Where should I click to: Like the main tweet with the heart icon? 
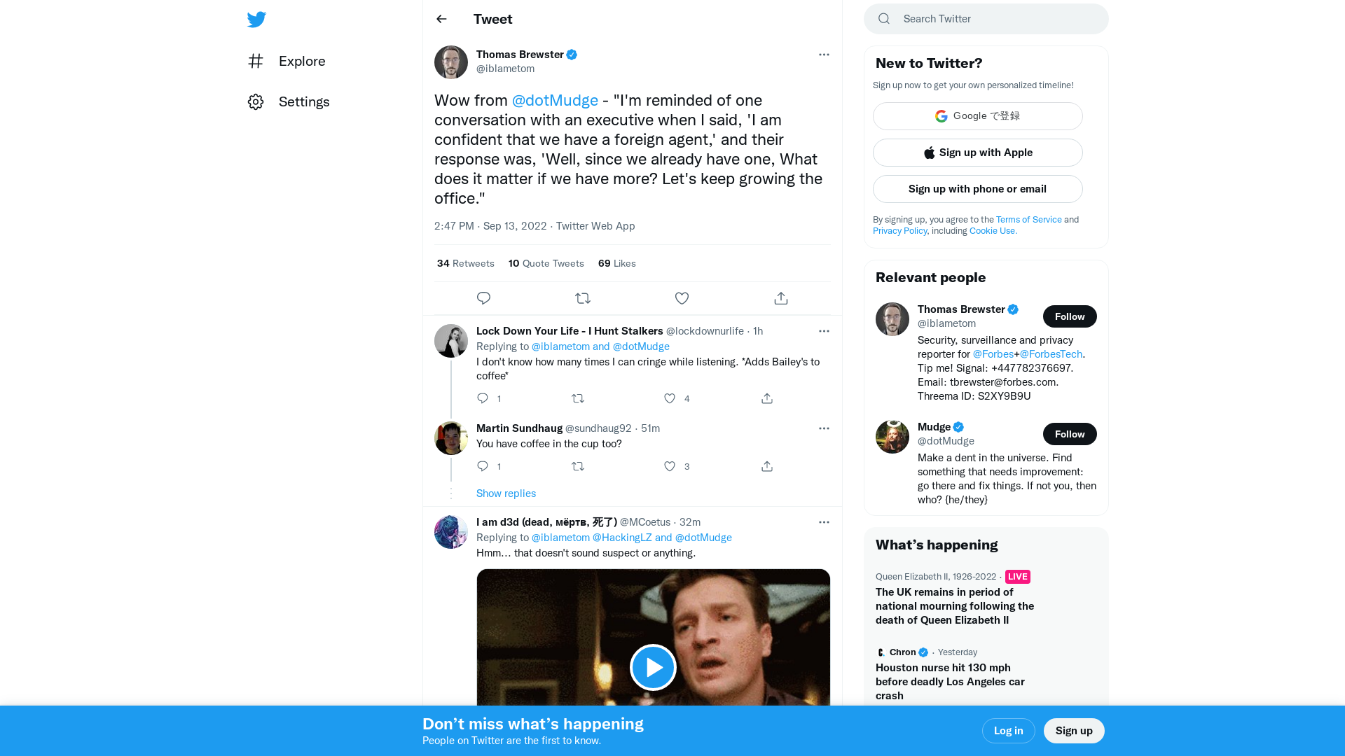pyautogui.click(x=682, y=297)
